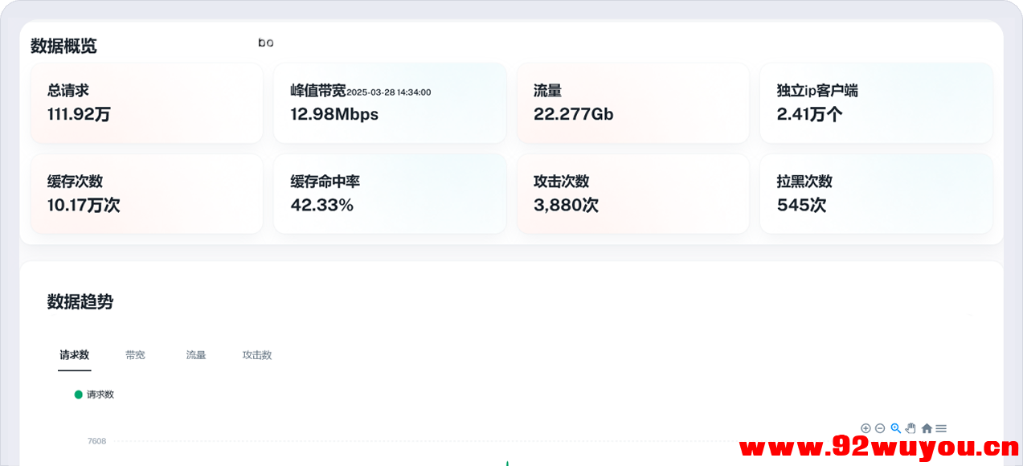1023x466 pixels.
Task: Click the 峰值带宽 12.98Mbps card
Action: point(390,103)
